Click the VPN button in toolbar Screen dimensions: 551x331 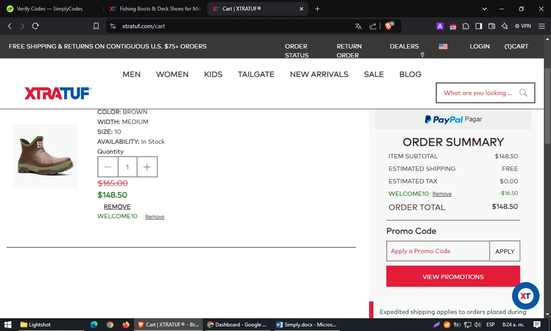pos(523,26)
